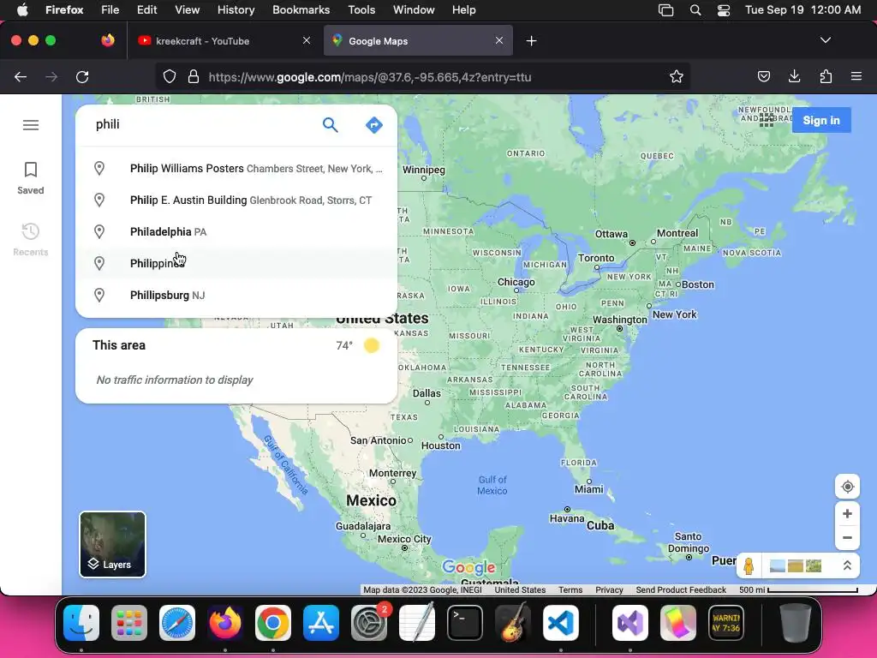
Task: Open the Pocket save icon
Action: [x=763, y=76]
